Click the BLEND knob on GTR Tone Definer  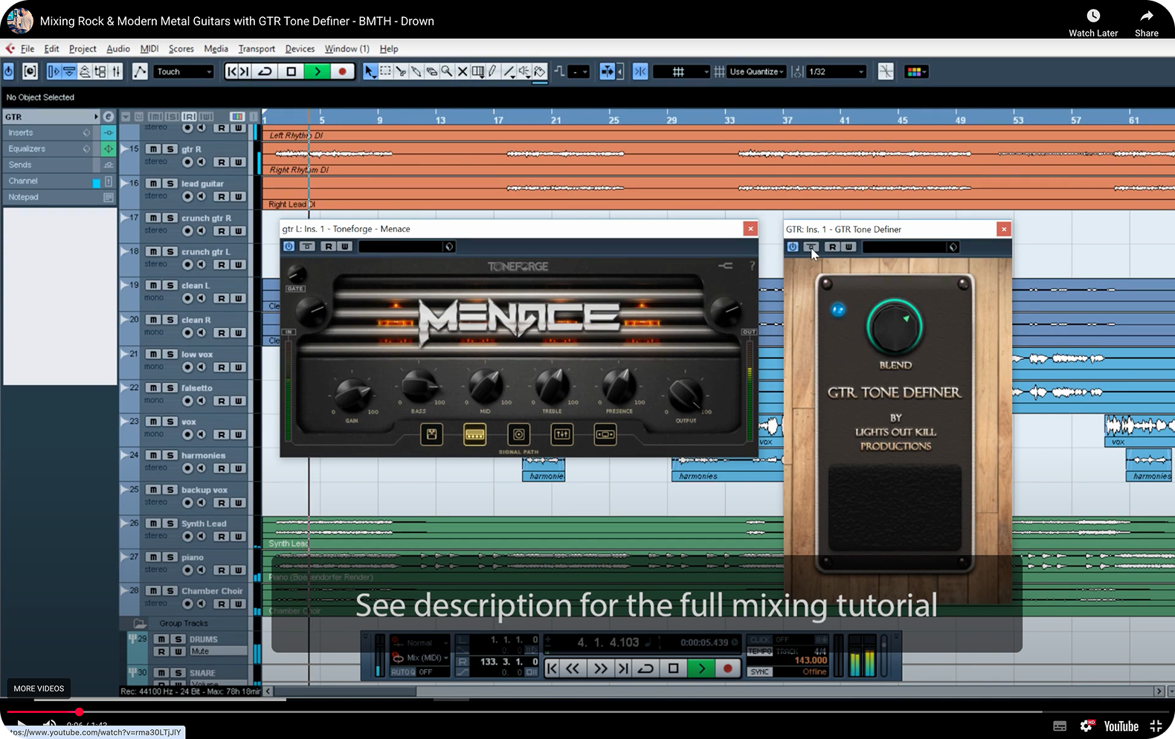tap(895, 327)
